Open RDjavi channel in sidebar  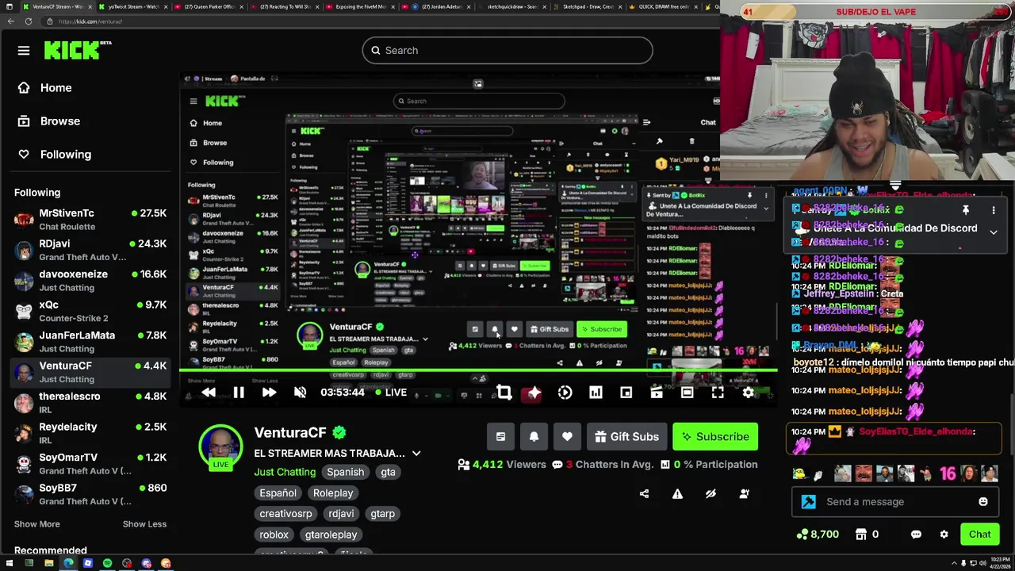pos(90,251)
